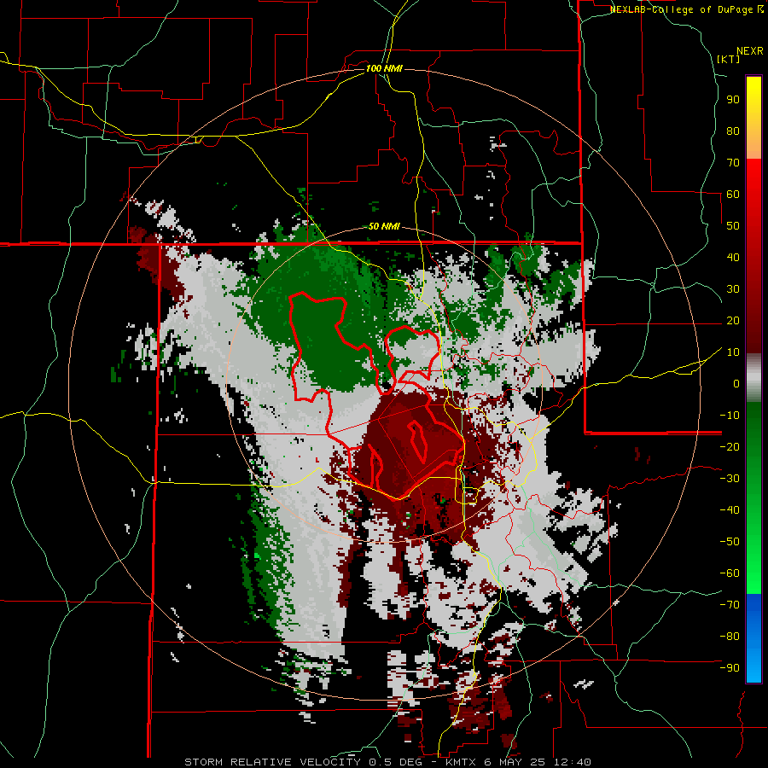Click the 40 value on the velocity scale
The width and height of the screenshot is (768, 768).
(x=733, y=258)
